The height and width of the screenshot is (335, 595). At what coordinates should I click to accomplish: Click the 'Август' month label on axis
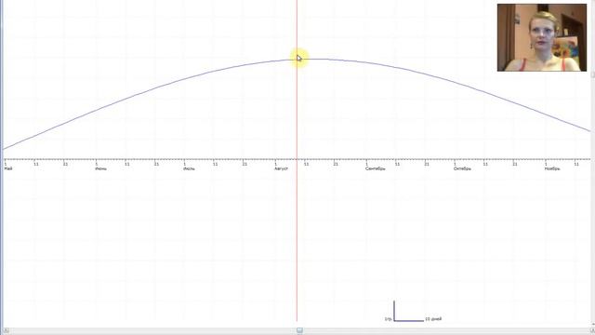click(281, 168)
